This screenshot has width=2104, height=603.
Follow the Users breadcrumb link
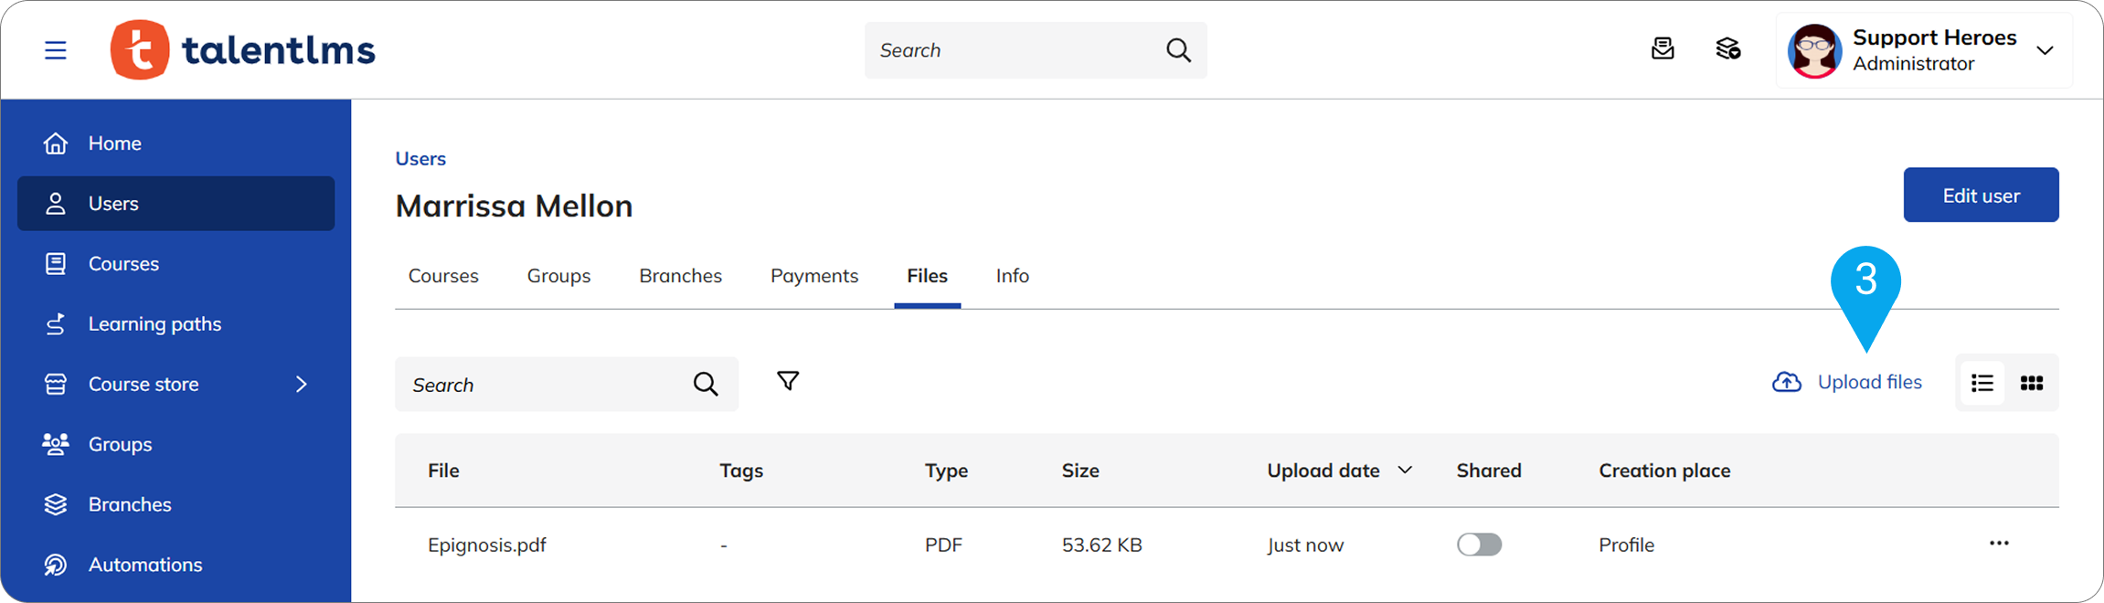(x=420, y=158)
